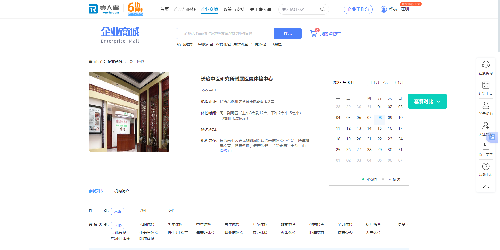Open 企业工作台 button

358,9
